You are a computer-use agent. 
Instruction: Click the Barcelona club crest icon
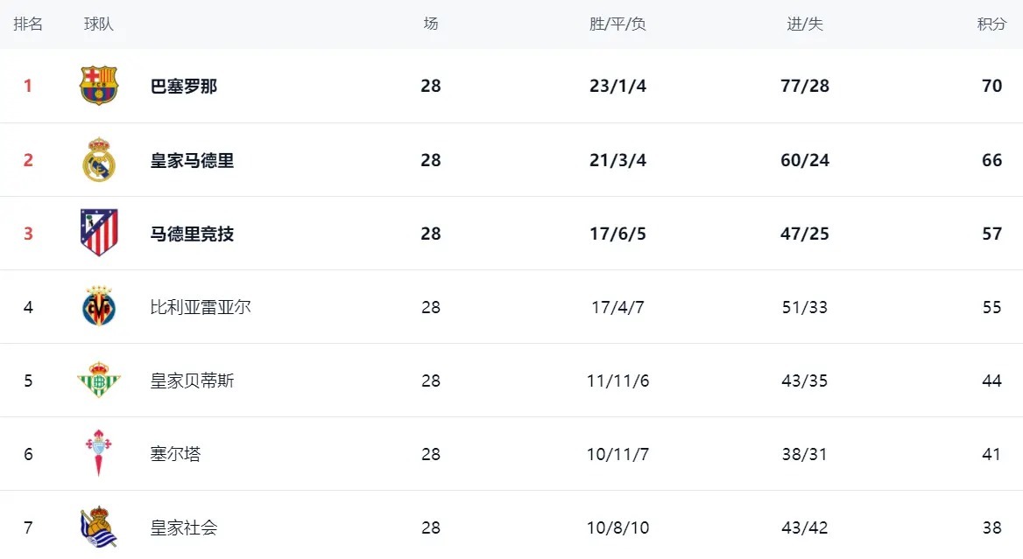(x=99, y=86)
